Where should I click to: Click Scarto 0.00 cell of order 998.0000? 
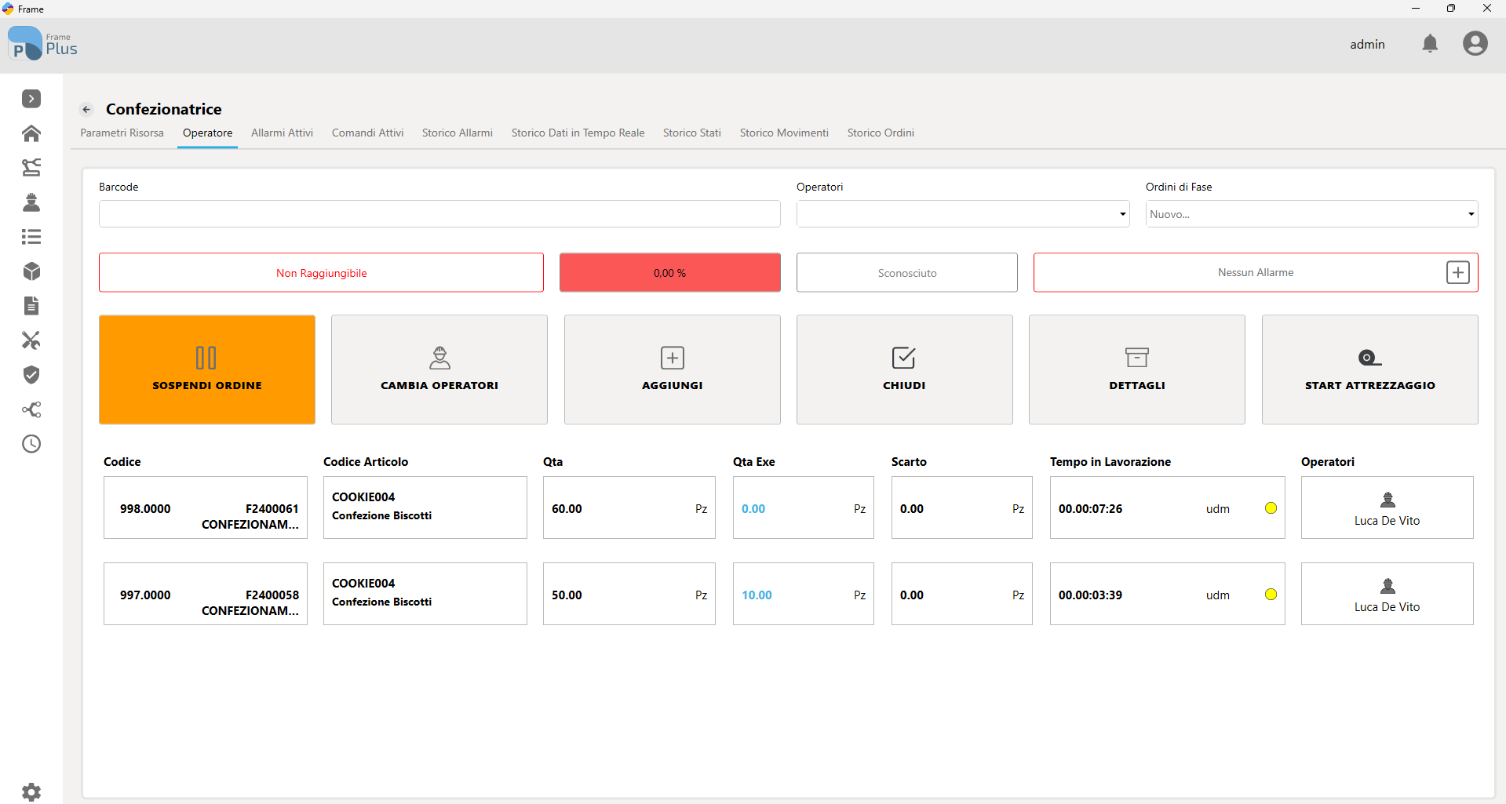(962, 508)
